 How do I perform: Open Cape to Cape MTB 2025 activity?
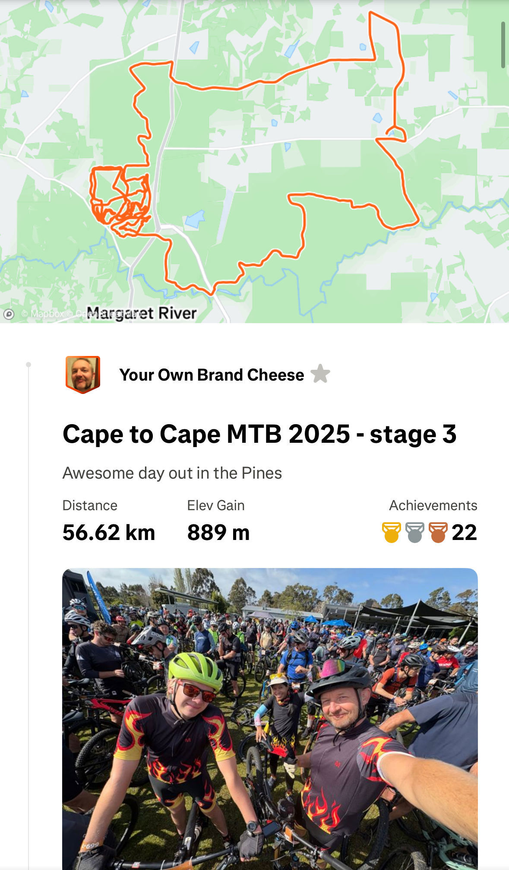click(259, 434)
